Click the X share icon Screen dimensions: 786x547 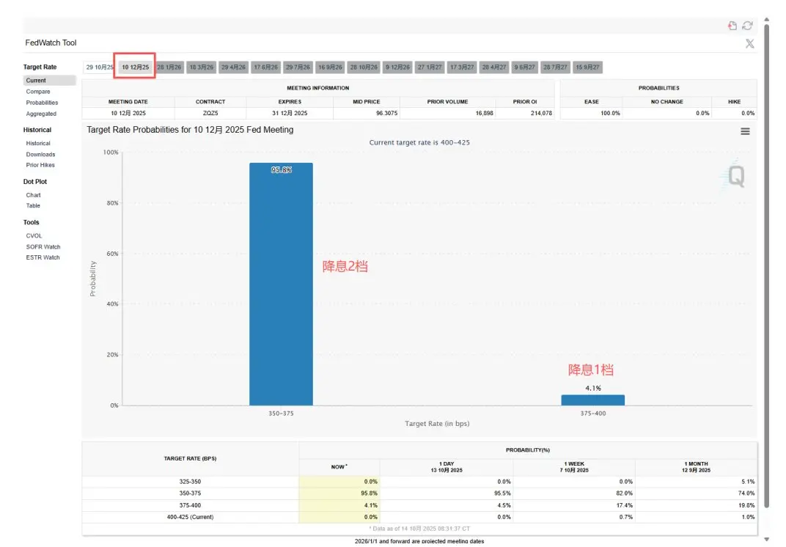749,43
